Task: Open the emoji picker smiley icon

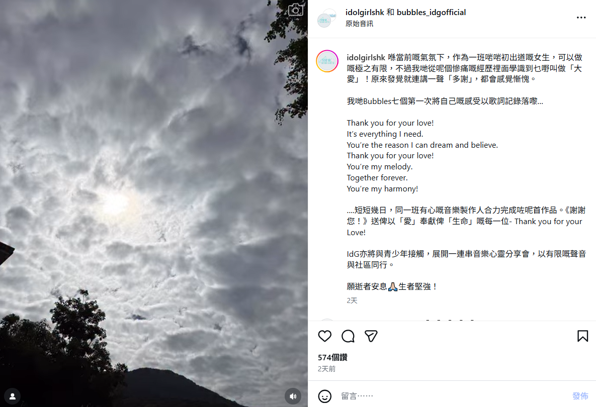Action: coord(324,396)
